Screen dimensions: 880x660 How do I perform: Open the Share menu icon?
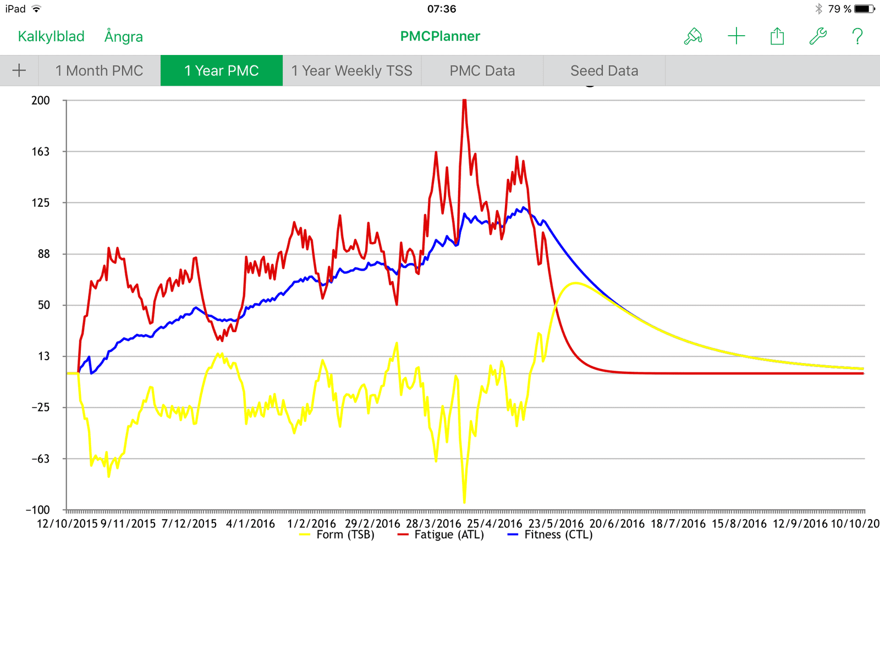coord(777,36)
